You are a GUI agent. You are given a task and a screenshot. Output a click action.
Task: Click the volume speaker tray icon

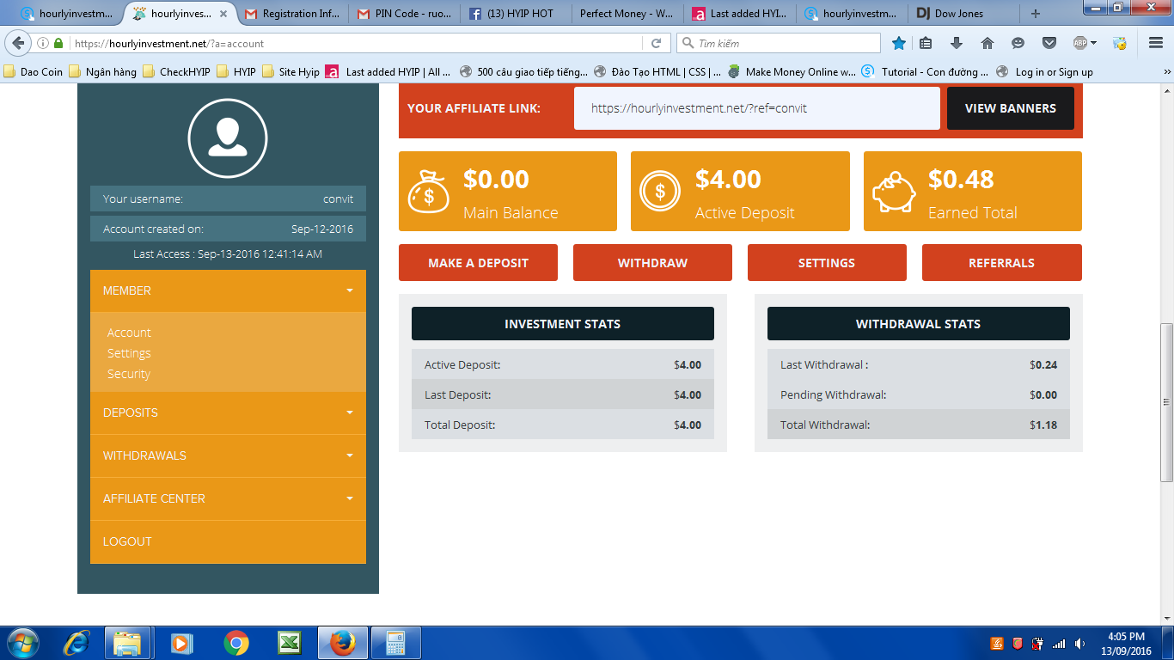coord(1079,644)
